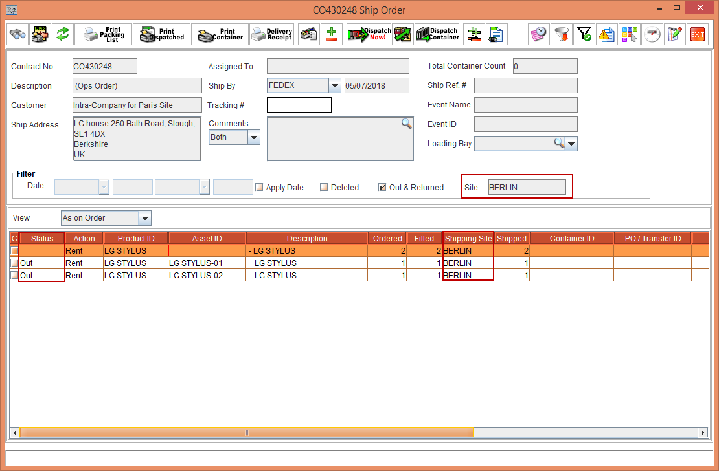Click the red EXIT icon
719x471 pixels.
pos(697,34)
